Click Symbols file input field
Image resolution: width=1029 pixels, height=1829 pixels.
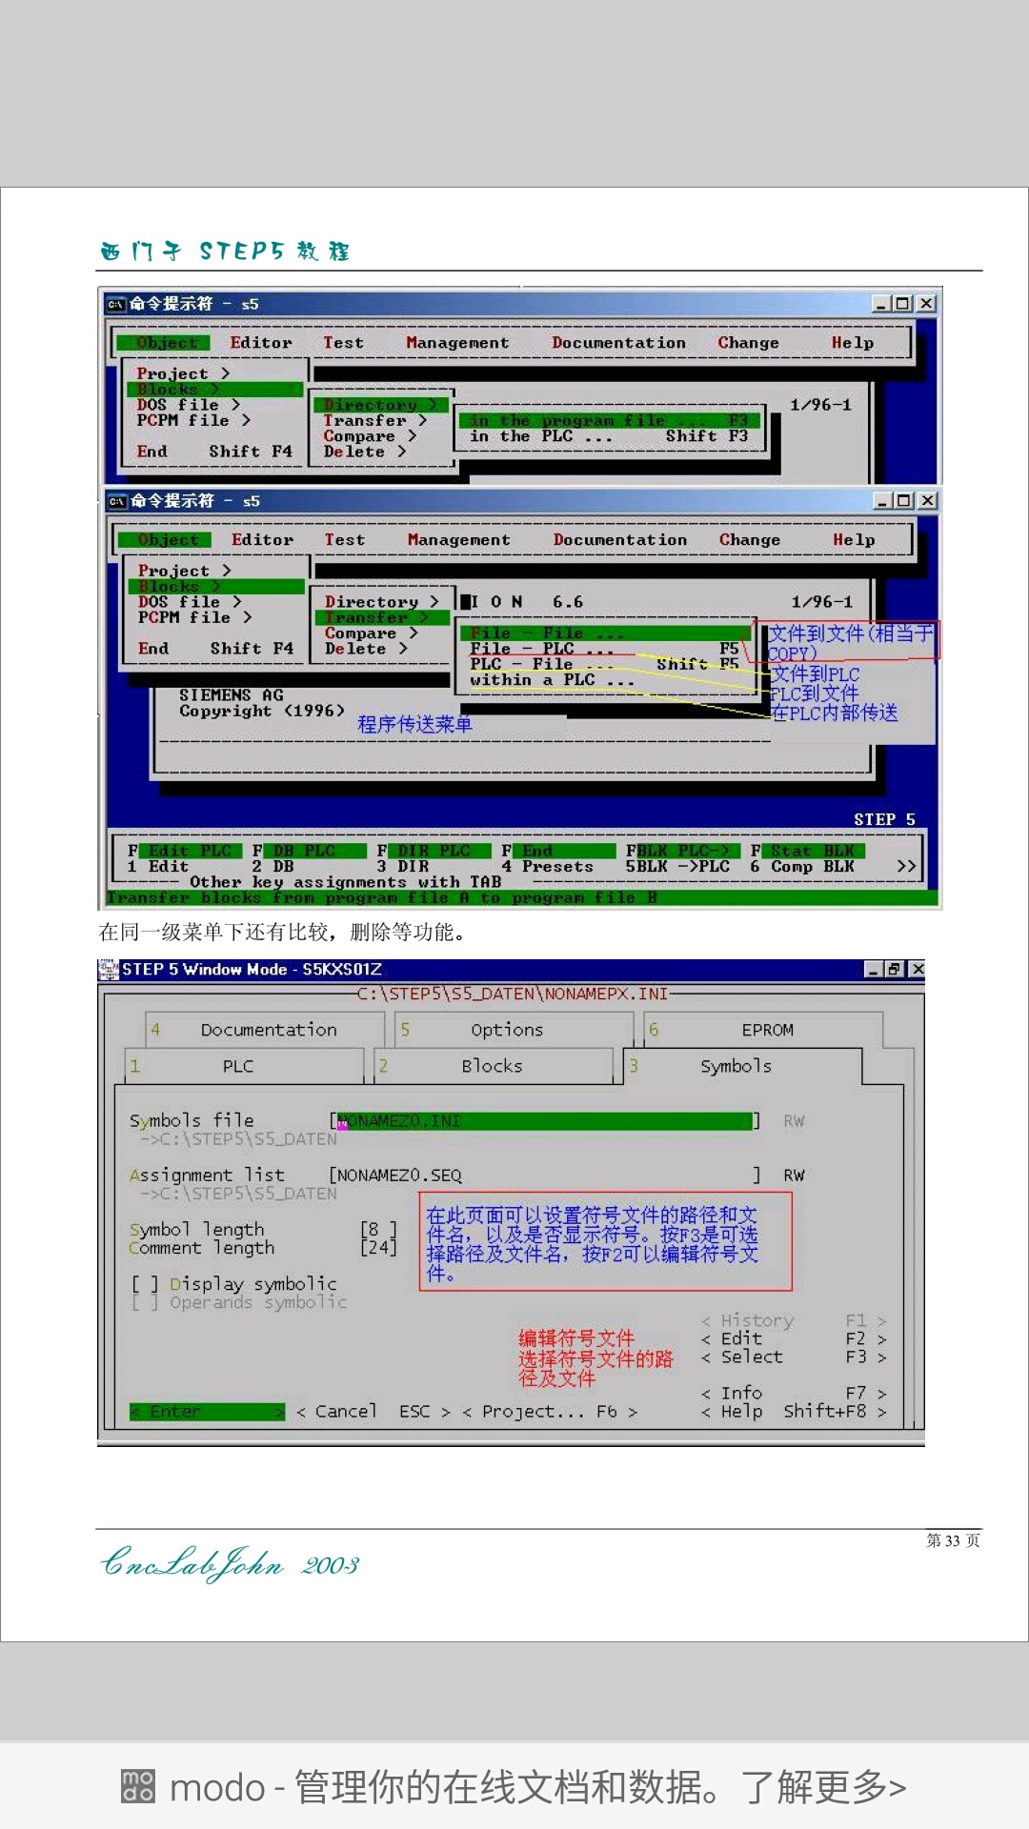544,1121
